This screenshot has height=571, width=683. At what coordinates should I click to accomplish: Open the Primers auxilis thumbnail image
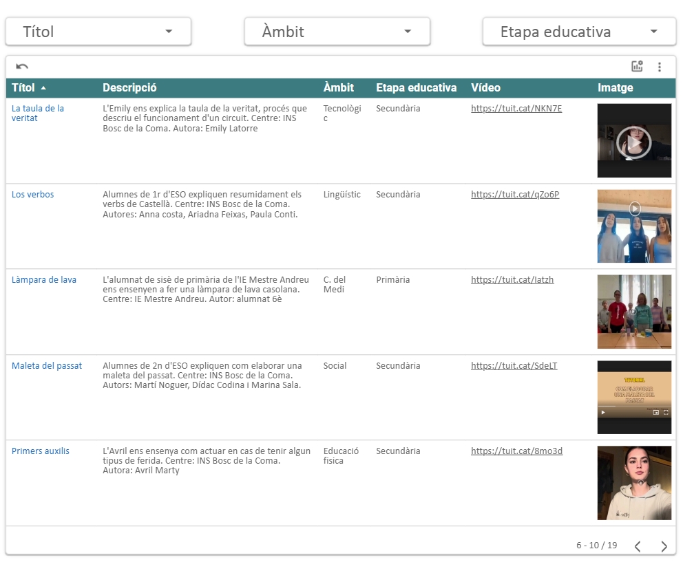(x=633, y=483)
